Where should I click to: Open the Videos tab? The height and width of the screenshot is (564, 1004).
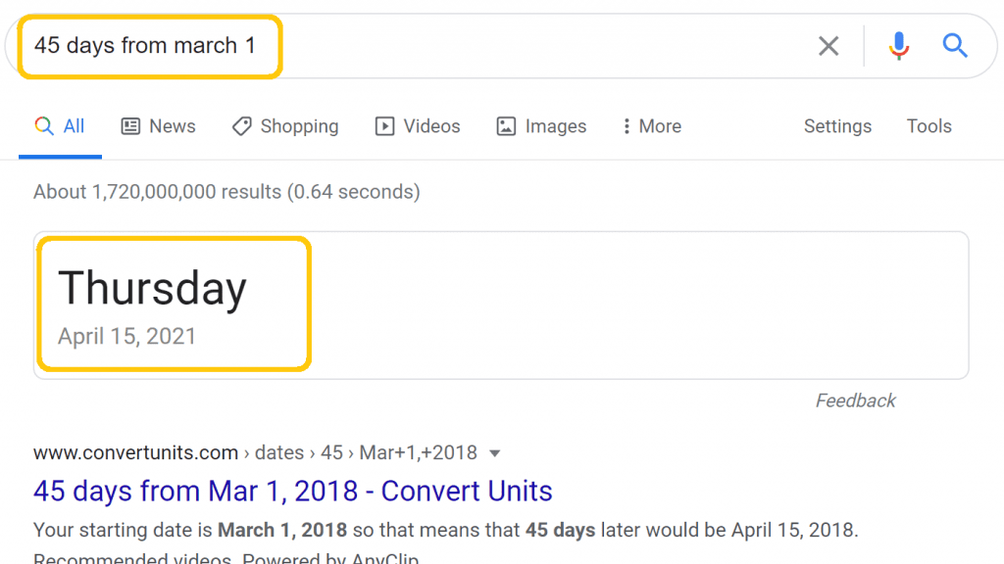click(x=431, y=126)
